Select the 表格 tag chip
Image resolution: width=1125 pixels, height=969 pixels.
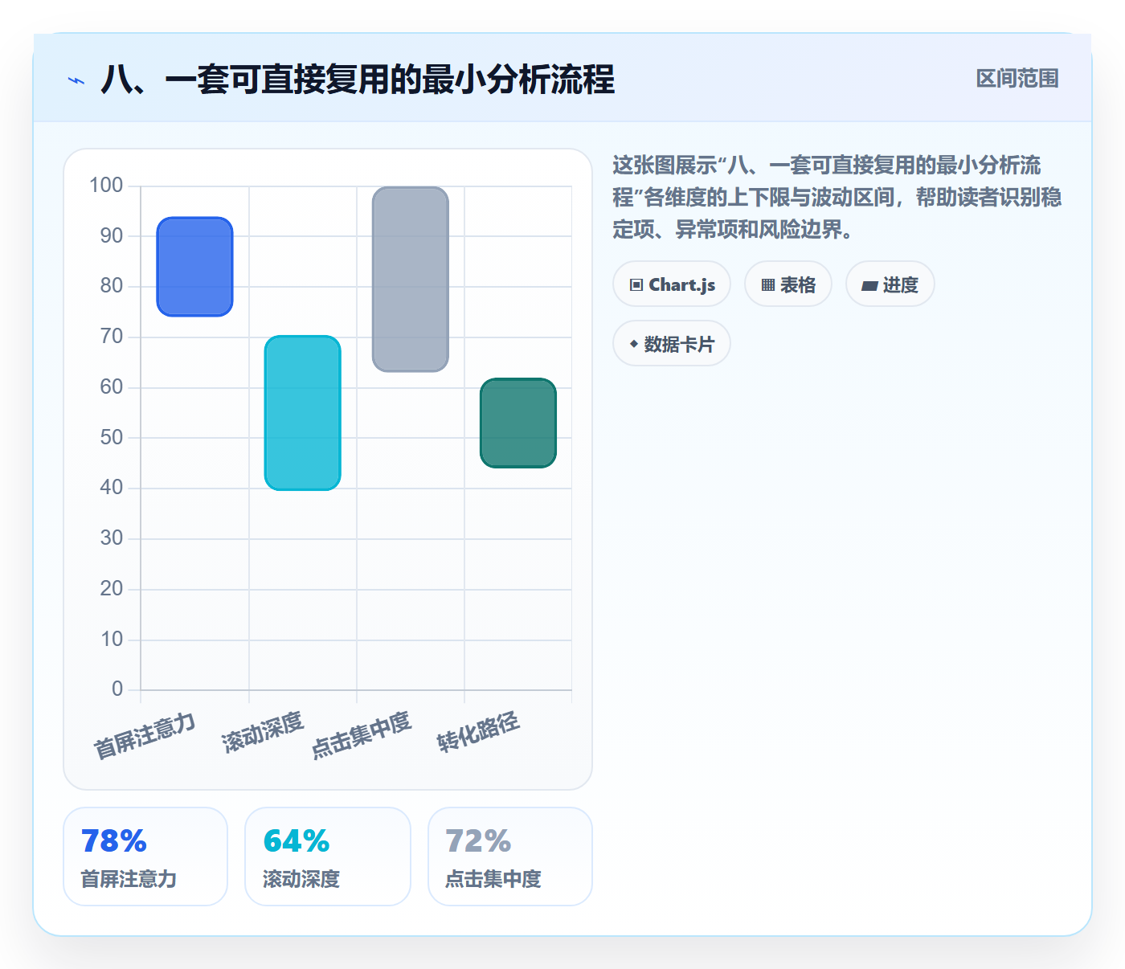[x=788, y=284]
